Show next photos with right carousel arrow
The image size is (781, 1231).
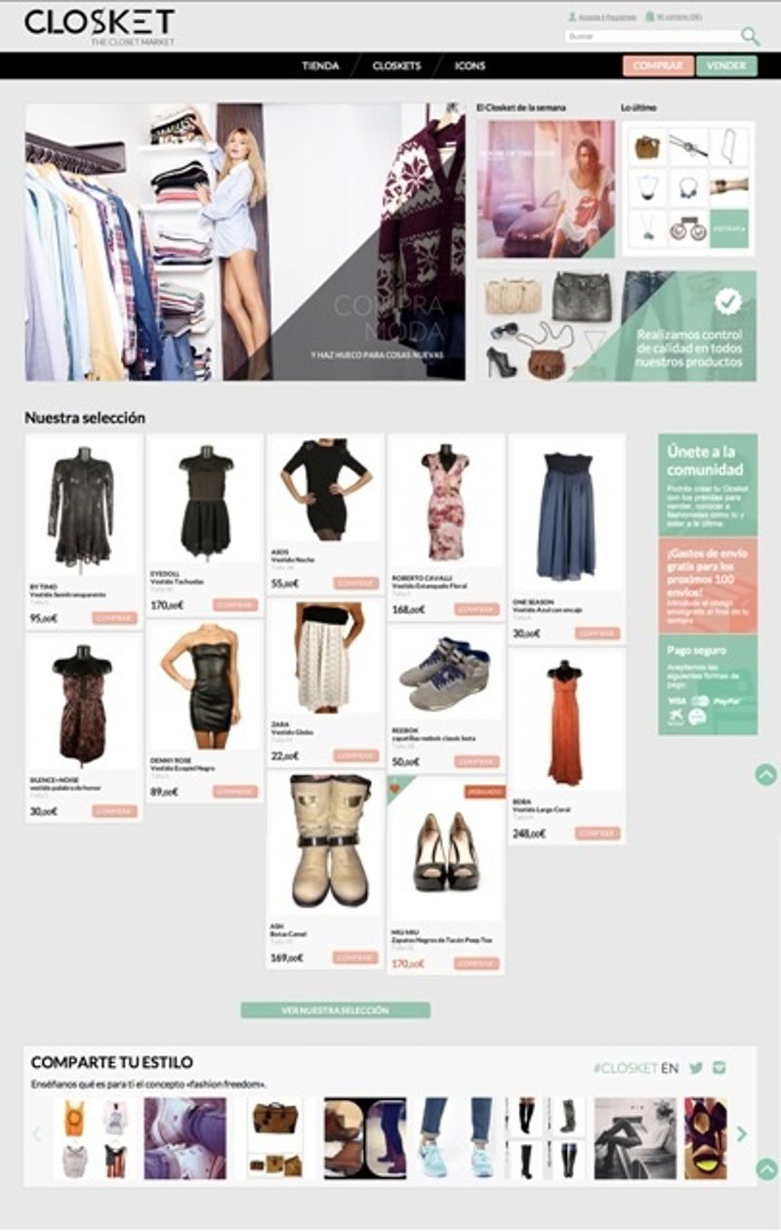click(741, 1134)
